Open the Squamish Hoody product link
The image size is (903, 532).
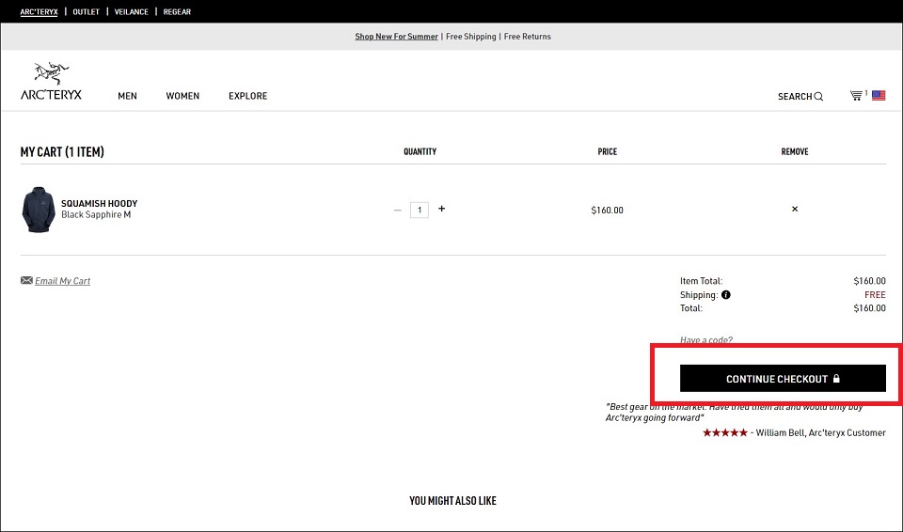coord(99,203)
